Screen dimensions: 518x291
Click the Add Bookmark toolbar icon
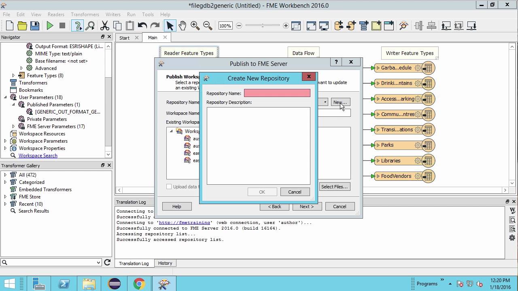click(x=376, y=26)
